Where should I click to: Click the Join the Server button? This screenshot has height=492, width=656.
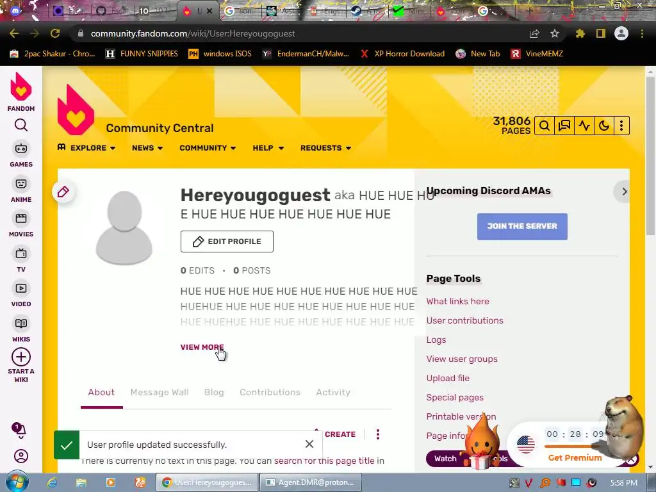point(522,226)
